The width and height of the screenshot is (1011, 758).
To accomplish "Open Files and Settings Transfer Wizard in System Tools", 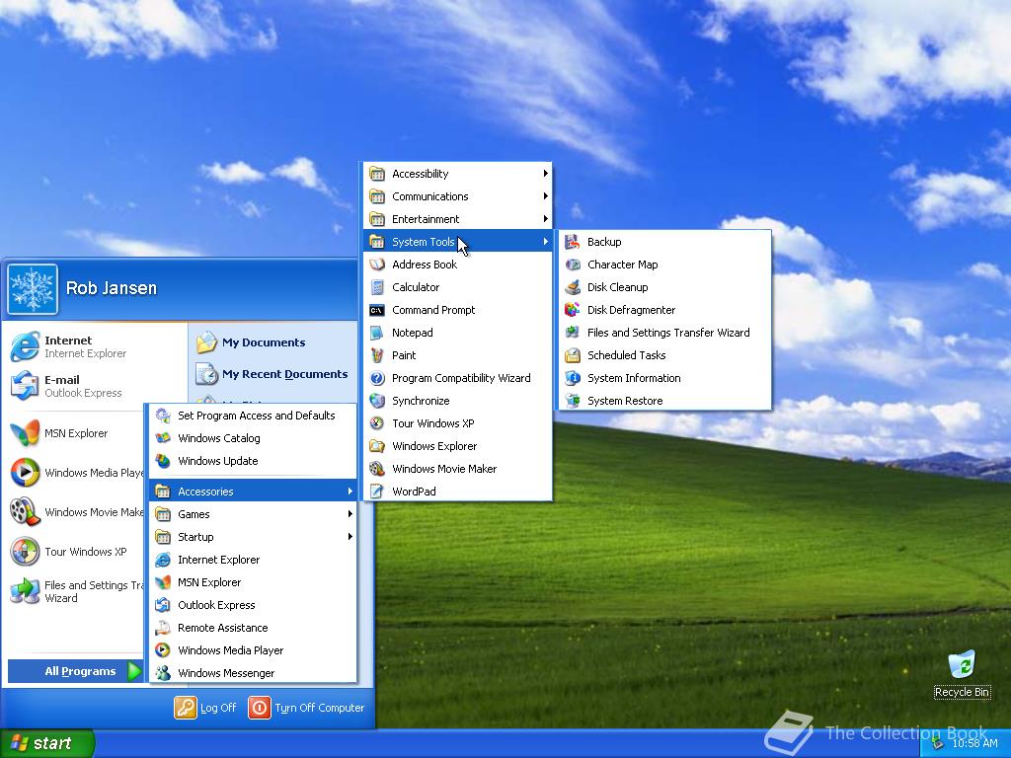I will point(664,333).
